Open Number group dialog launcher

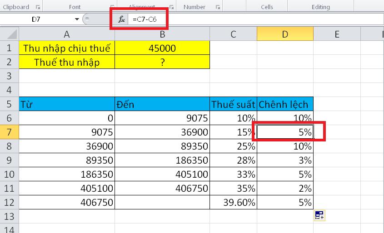click(x=218, y=7)
